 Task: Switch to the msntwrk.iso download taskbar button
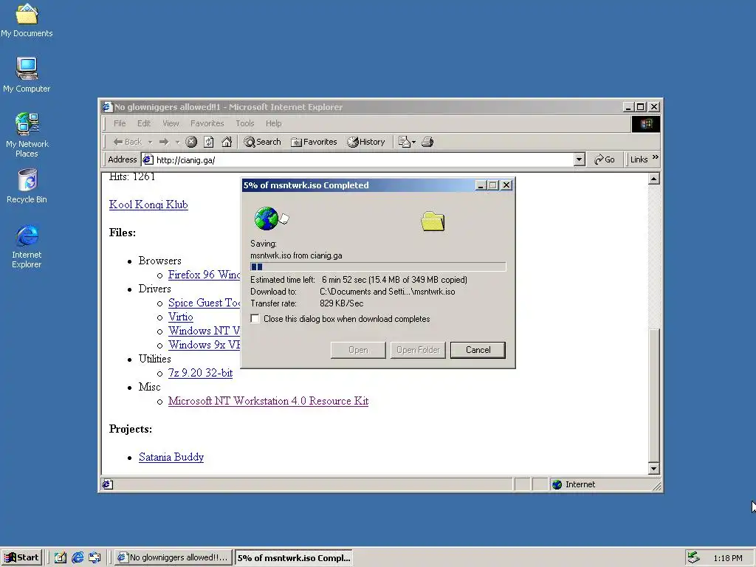tap(293, 557)
